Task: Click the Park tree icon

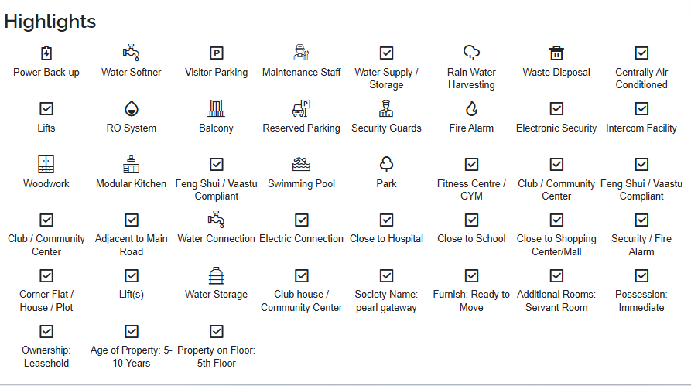Action: coord(386,164)
